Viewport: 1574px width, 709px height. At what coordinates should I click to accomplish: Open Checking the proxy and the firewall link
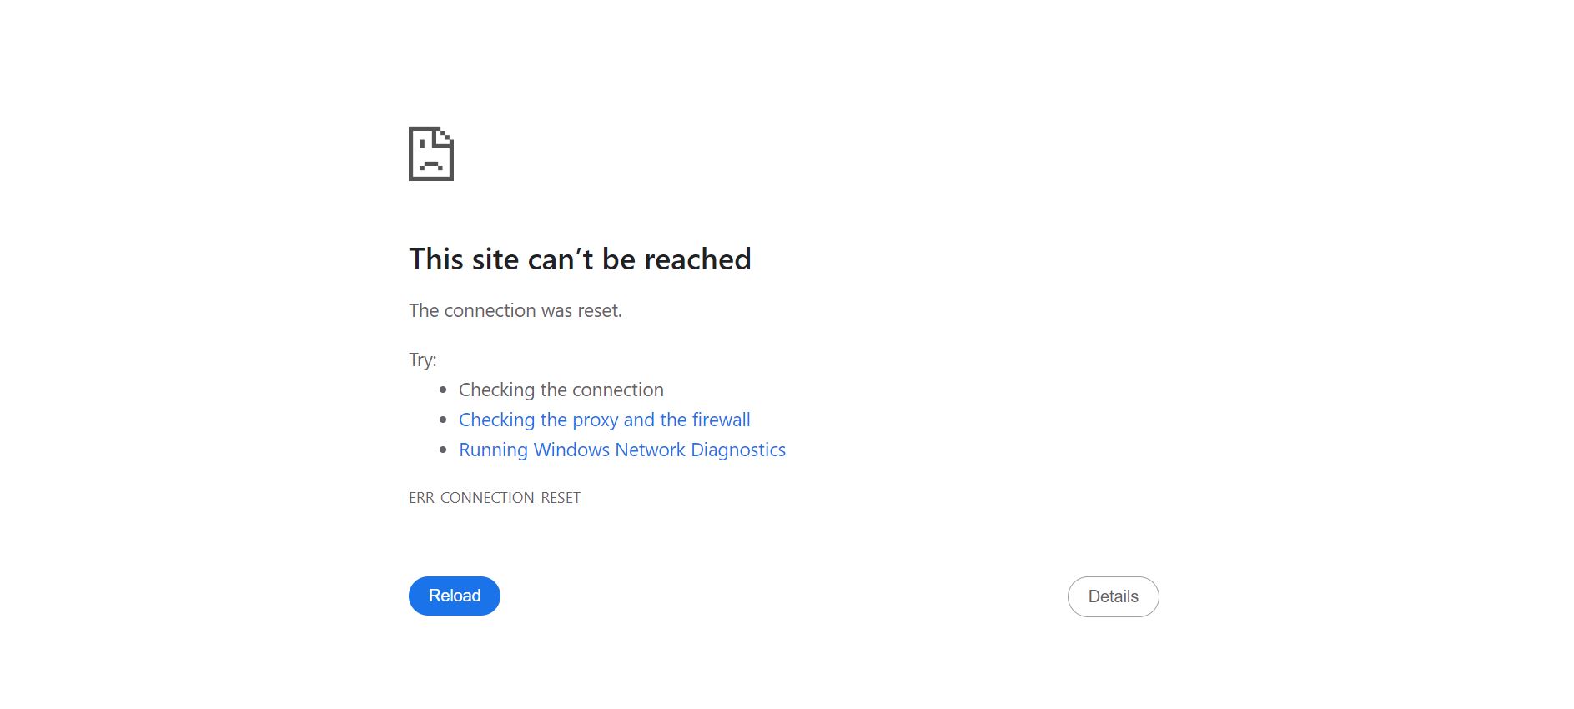coord(604,420)
